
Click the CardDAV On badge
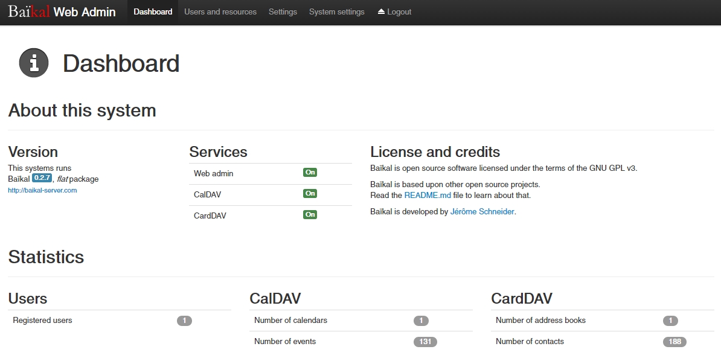[310, 215]
